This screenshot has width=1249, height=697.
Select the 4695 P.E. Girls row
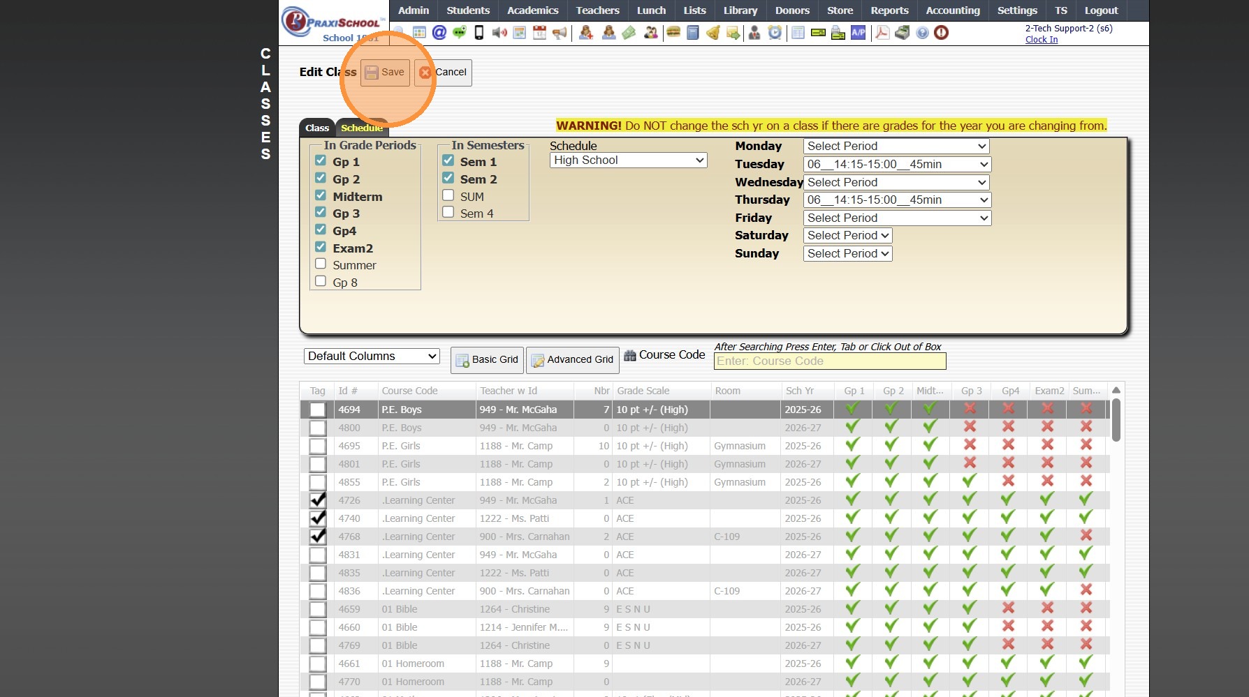point(704,446)
